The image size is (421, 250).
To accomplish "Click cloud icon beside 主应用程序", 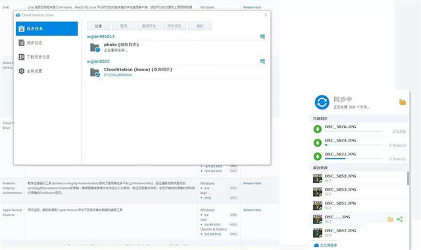I will [316, 245].
